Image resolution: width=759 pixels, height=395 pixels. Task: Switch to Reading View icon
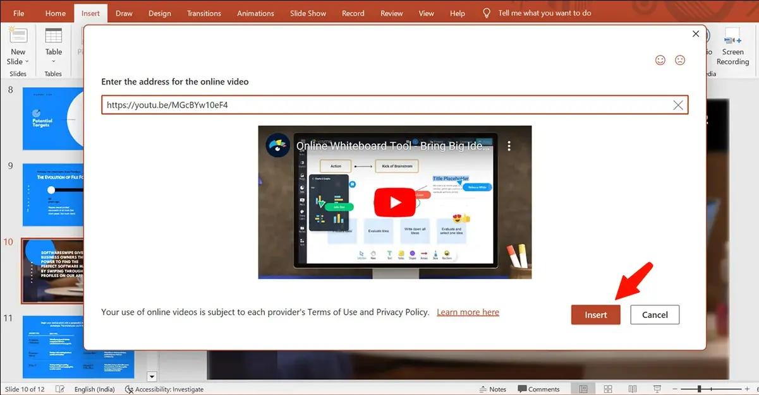tap(633, 389)
